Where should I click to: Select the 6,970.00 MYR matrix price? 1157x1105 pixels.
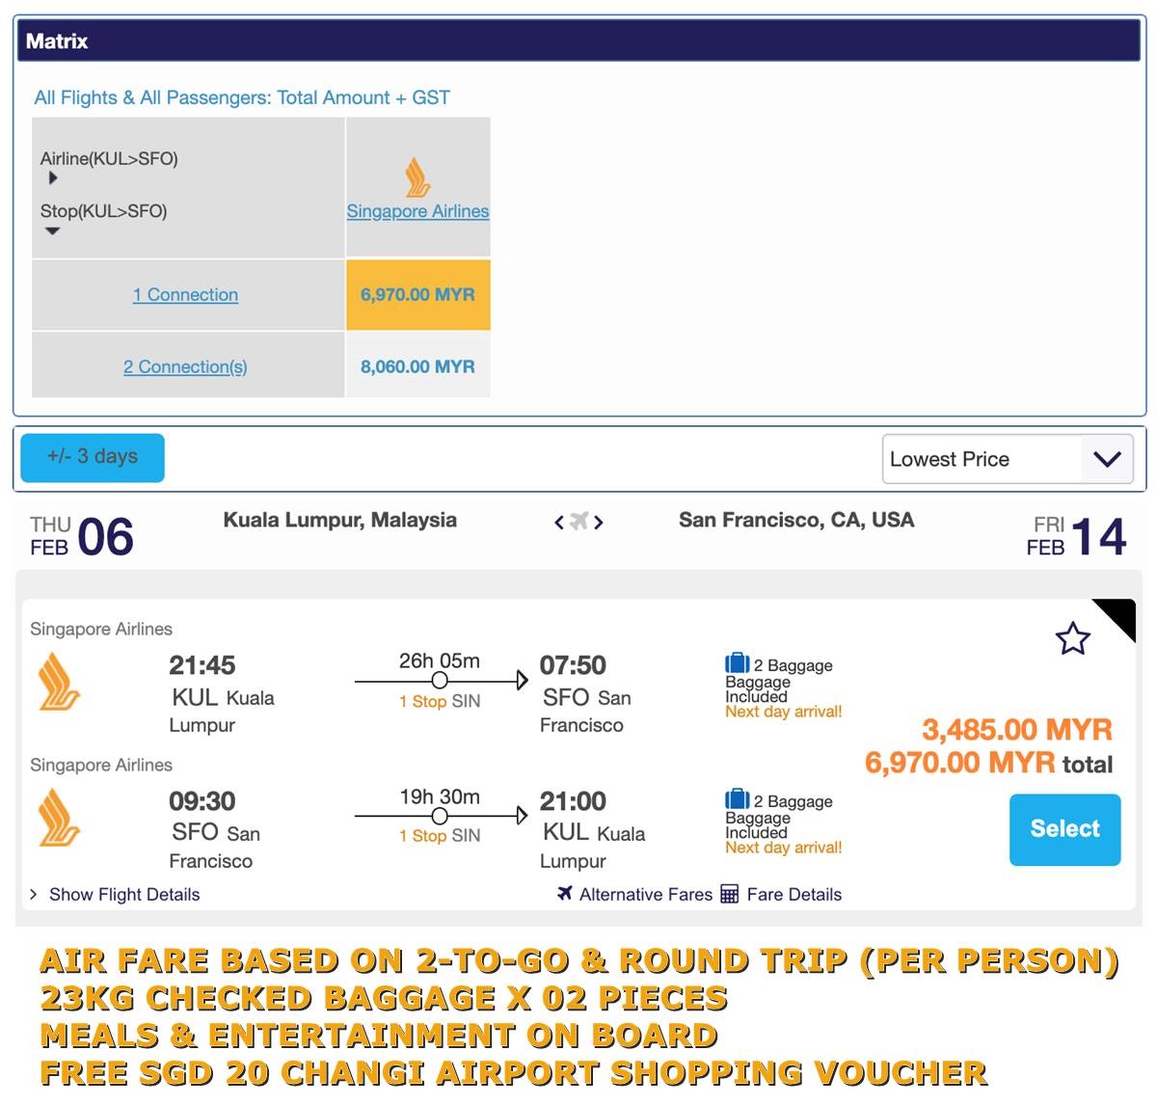coord(417,295)
